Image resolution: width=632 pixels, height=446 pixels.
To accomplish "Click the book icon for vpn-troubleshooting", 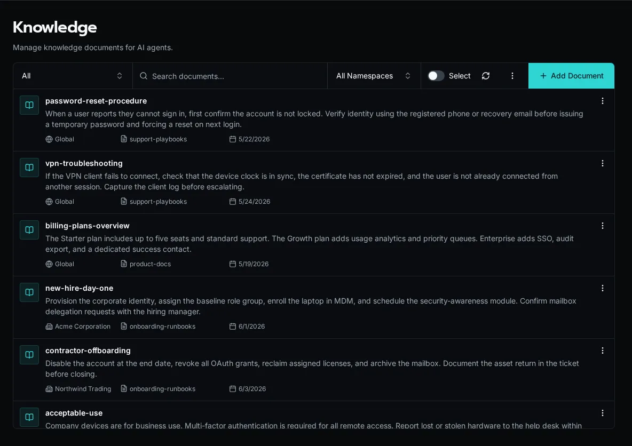I will pyautogui.click(x=29, y=168).
